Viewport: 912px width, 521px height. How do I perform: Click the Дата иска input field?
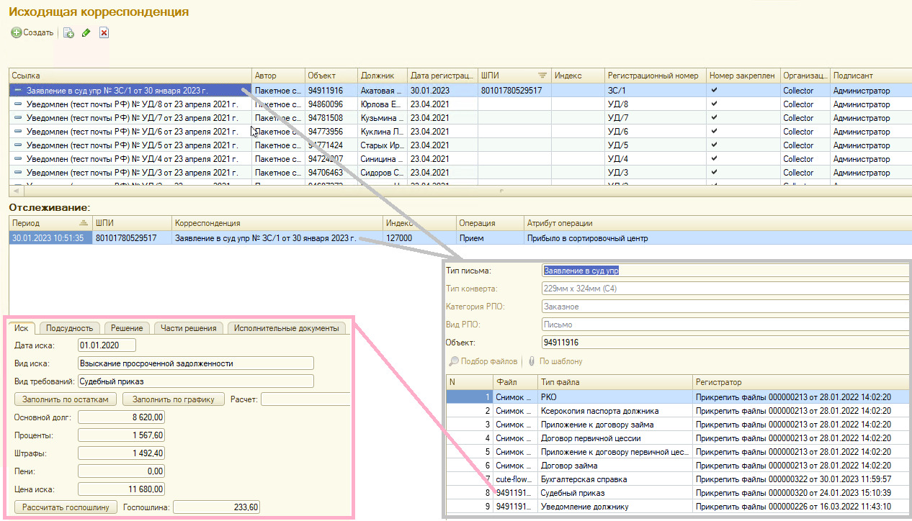pyautogui.click(x=107, y=346)
